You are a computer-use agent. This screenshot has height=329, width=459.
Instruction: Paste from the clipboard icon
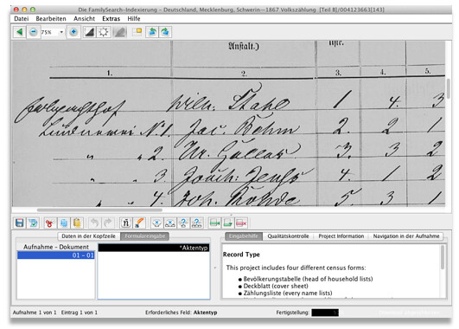[x=77, y=223]
